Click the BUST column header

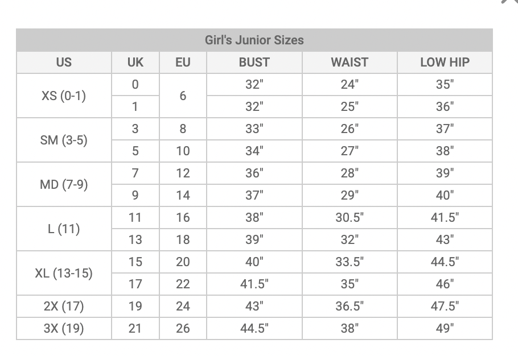[254, 63]
